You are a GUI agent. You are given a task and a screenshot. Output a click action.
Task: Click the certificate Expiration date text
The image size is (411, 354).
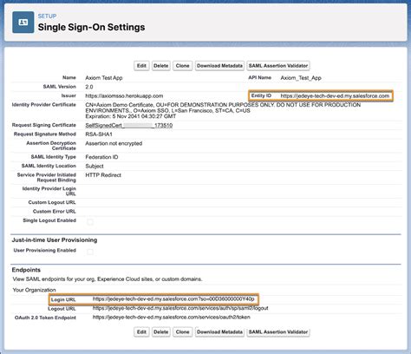pos(131,116)
